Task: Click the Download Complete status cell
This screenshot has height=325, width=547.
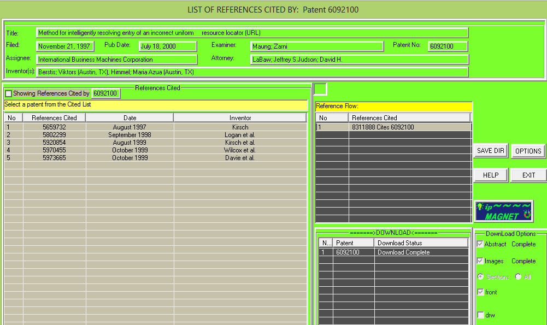Action: click(x=421, y=252)
